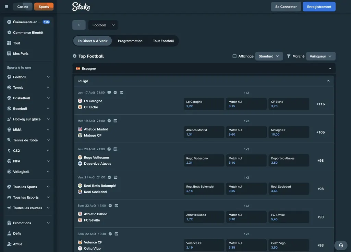Go back with the left arrow button
Screen dimensions: 351x252
tap(79, 25)
